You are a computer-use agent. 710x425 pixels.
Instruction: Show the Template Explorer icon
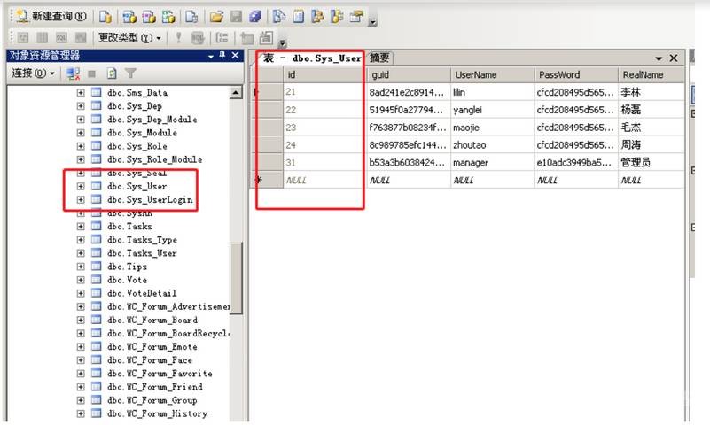[337, 17]
